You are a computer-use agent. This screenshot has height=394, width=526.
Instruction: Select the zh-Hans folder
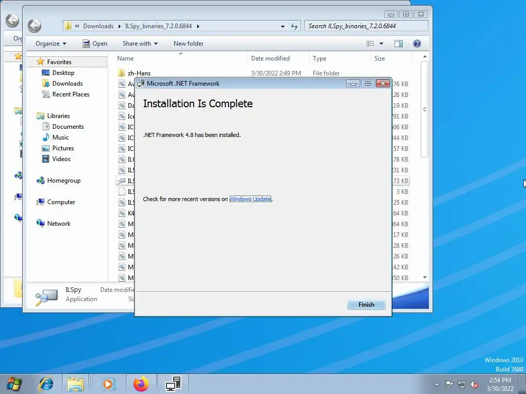click(139, 73)
